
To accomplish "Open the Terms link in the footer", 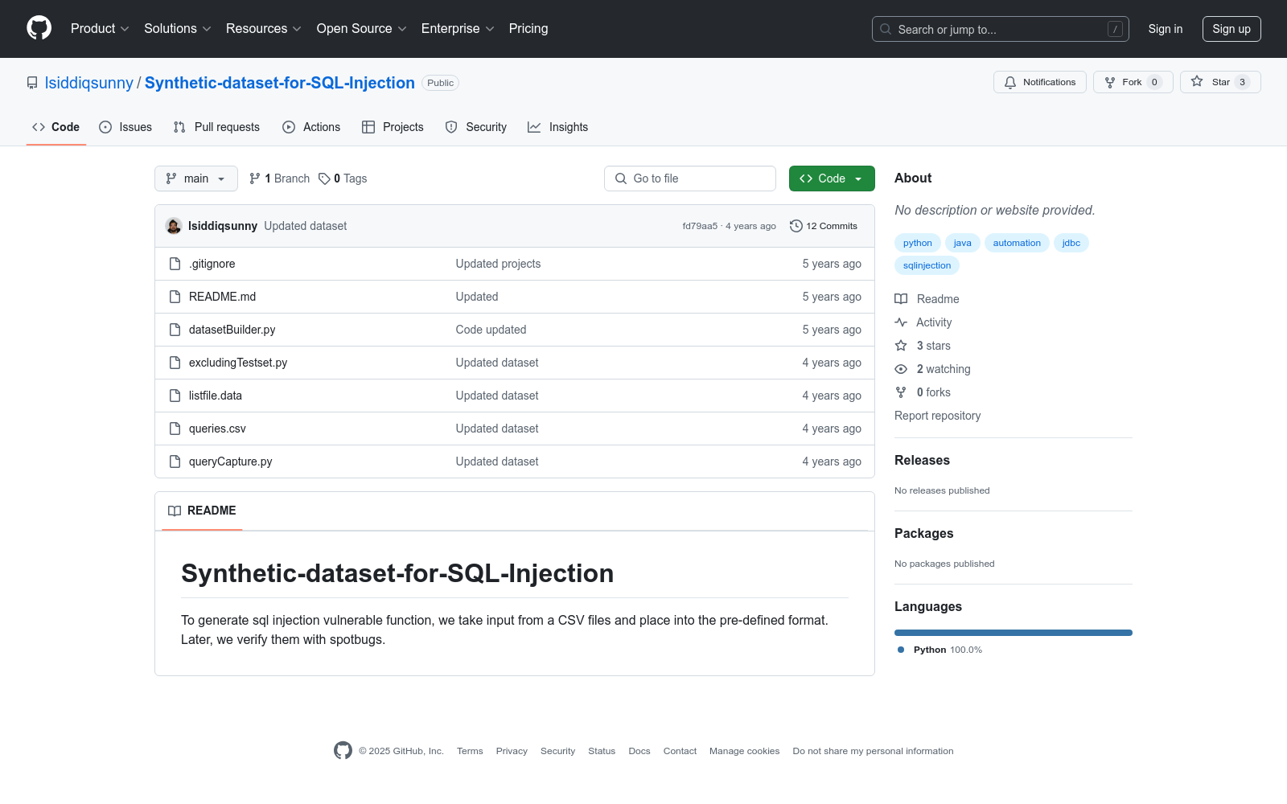I will [470, 751].
